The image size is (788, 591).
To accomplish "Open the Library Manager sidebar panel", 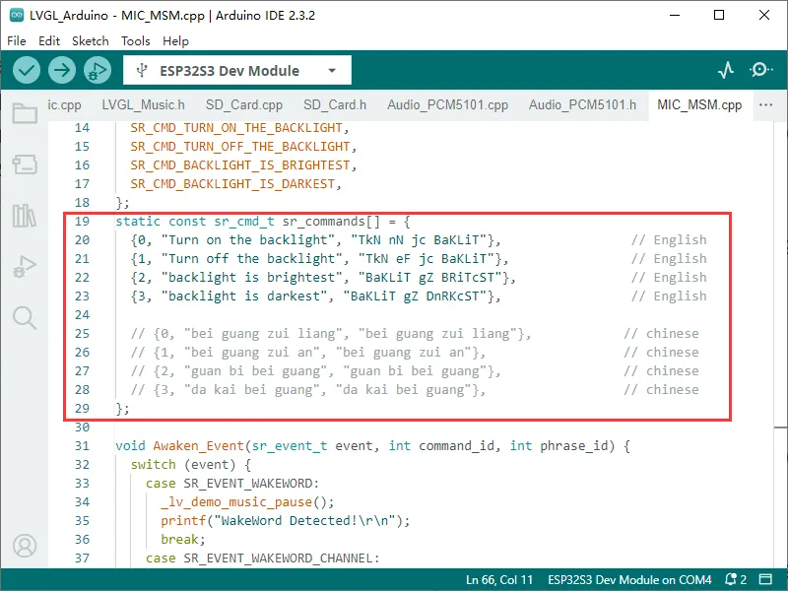I will [x=25, y=216].
